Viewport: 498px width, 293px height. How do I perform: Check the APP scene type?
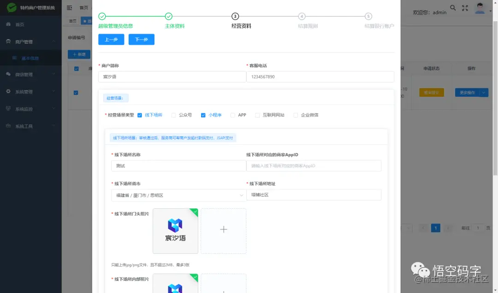pyautogui.click(x=233, y=115)
